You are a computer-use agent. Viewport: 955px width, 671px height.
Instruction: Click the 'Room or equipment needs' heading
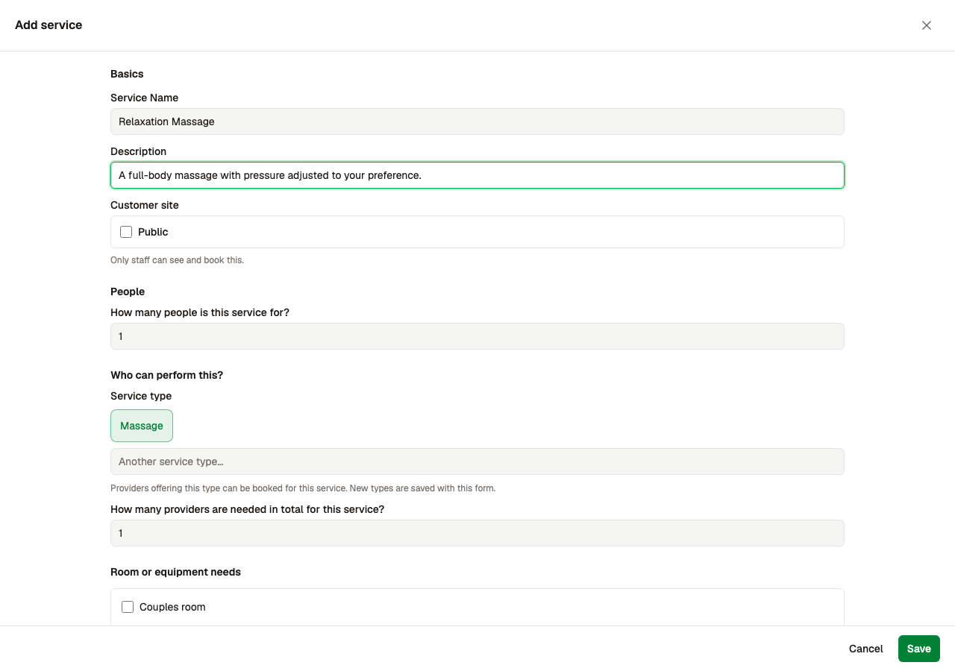point(175,572)
